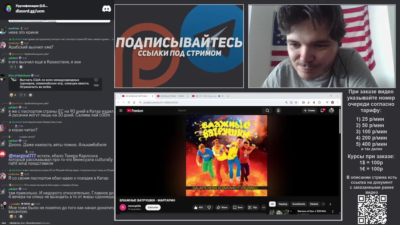This screenshot has height=225, width=400.
Task: Click the 'неее это кринж' chat message
Action: tap(23, 32)
